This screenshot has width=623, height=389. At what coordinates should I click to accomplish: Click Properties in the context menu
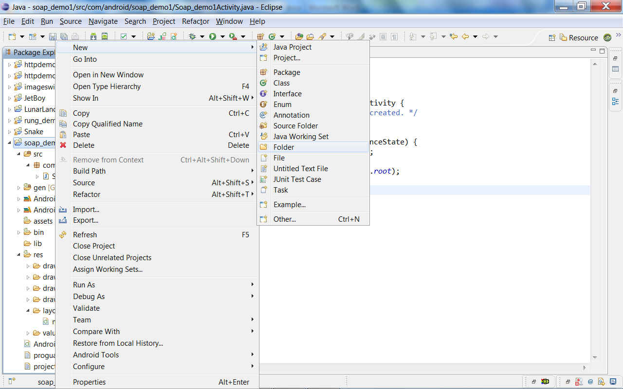(x=157, y=382)
